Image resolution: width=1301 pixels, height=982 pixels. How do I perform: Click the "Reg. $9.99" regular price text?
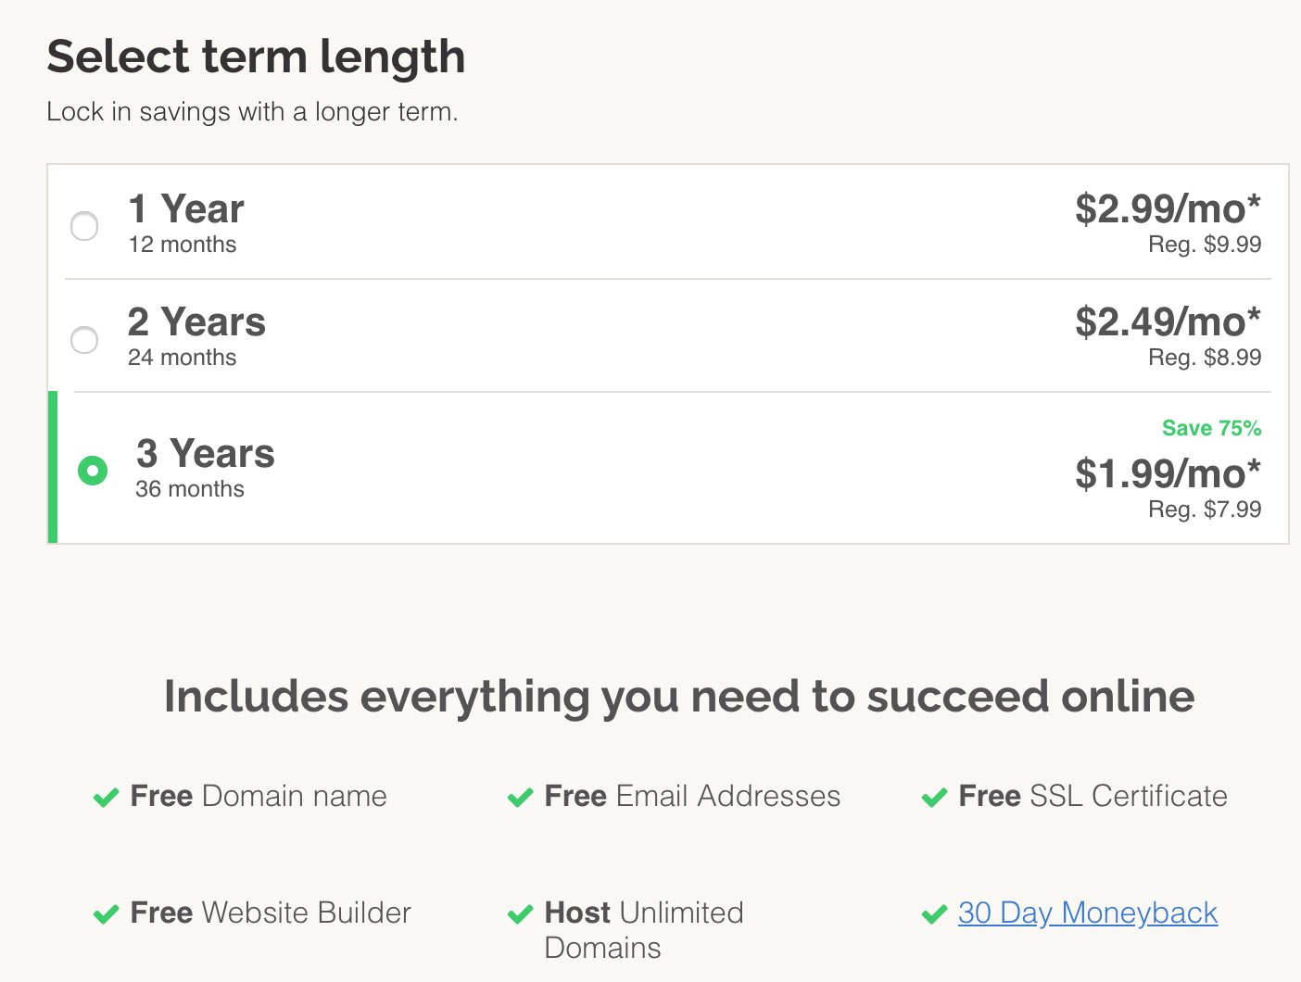coord(1204,245)
